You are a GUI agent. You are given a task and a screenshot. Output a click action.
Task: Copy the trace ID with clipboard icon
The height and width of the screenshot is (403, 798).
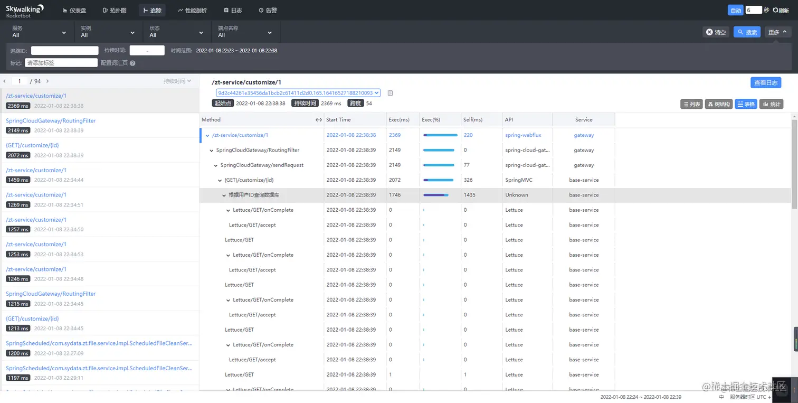390,93
